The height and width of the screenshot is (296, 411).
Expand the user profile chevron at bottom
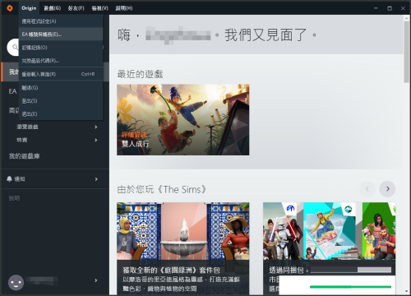96,280
